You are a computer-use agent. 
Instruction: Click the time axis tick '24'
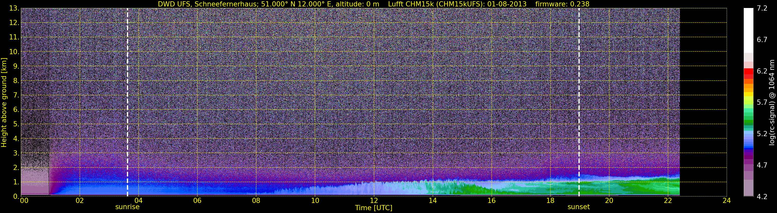[x=727, y=201]
